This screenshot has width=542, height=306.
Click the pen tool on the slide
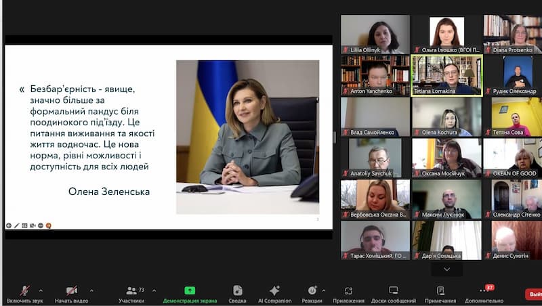(16, 225)
